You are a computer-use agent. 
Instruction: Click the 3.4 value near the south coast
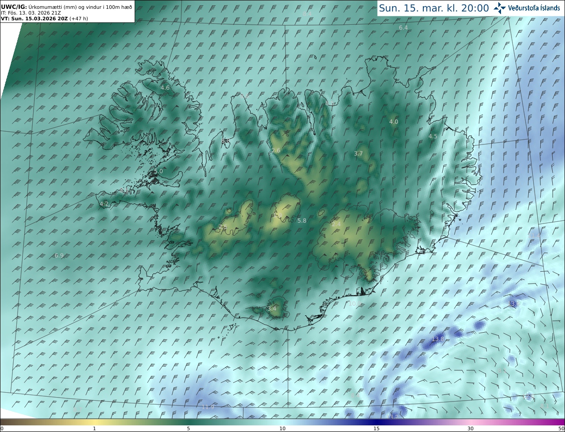click(x=272, y=308)
